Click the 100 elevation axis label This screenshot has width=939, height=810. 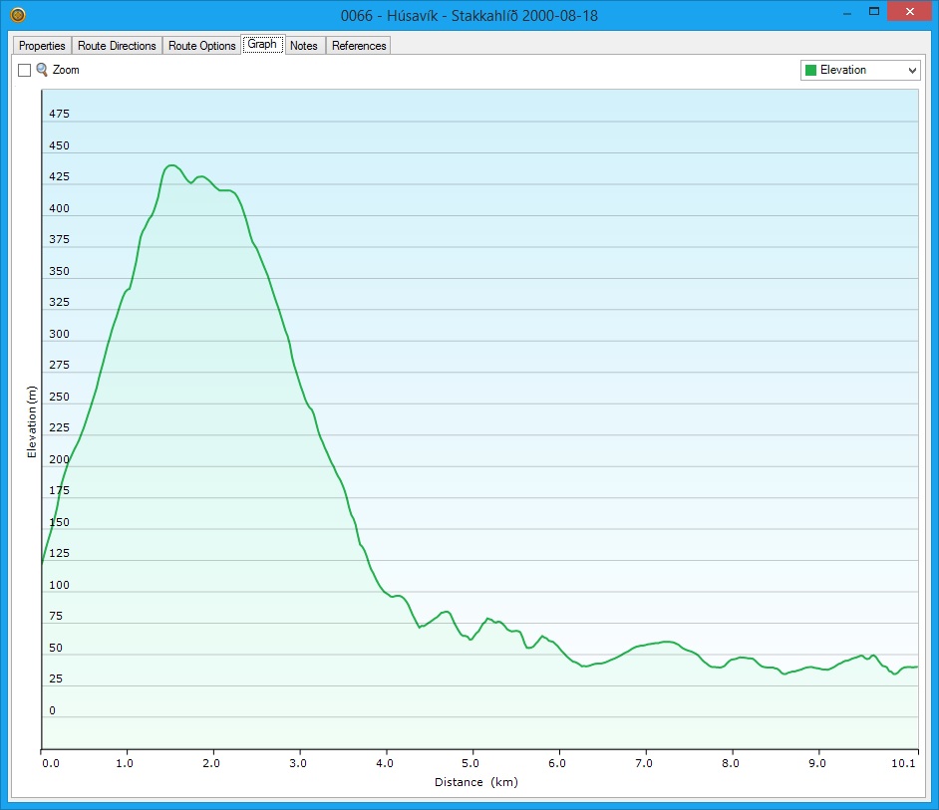pos(59,585)
